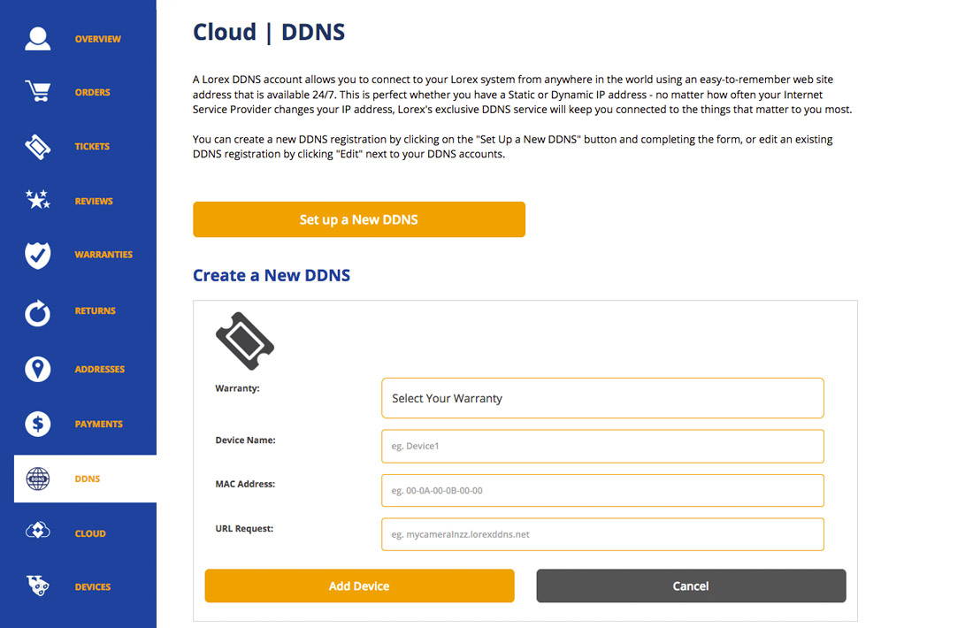
Task: Click the Create a New DDNS heading
Action: point(272,275)
